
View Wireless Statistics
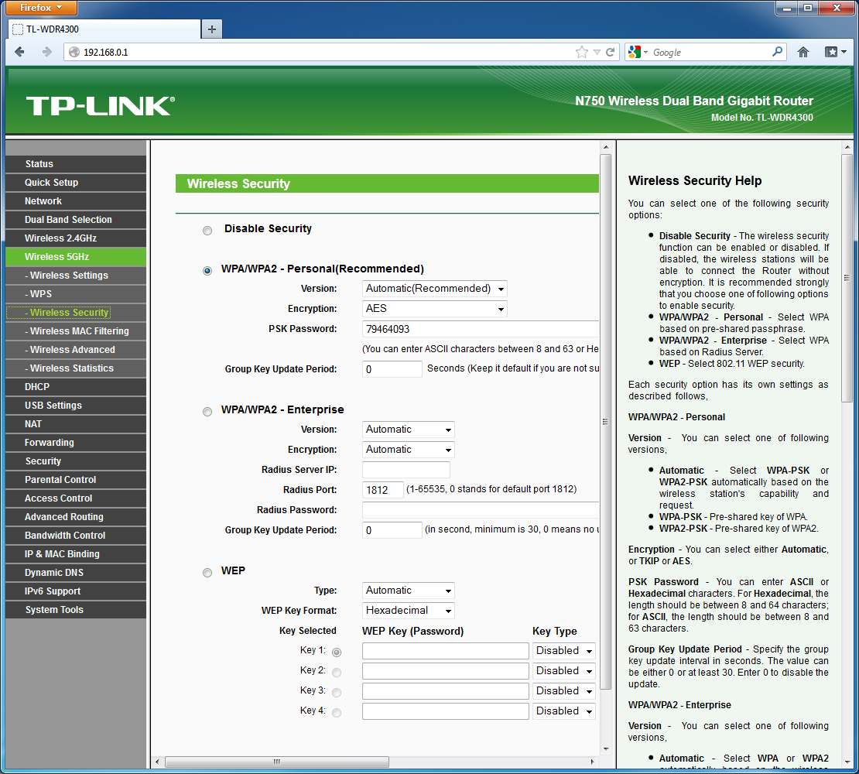tap(76, 368)
